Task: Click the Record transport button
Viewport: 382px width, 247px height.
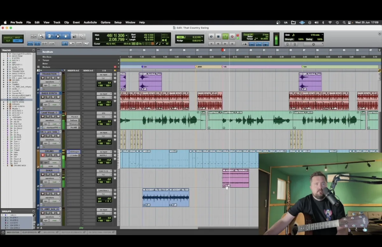Action: [232, 37]
